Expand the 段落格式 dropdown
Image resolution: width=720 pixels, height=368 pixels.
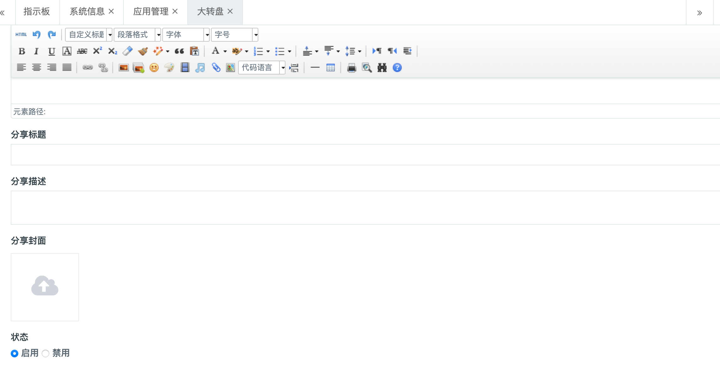click(159, 35)
